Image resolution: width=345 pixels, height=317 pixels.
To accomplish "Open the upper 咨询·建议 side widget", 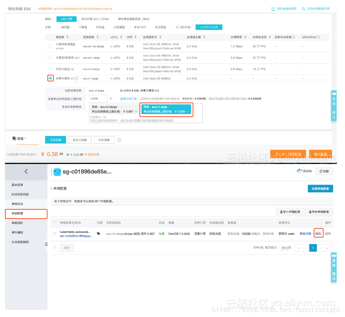I will pyautogui.click(x=334, y=106).
